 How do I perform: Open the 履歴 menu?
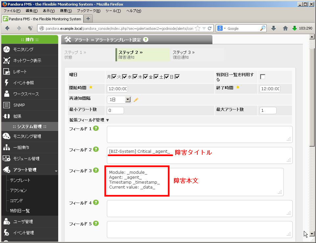click(x=66, y=11)
